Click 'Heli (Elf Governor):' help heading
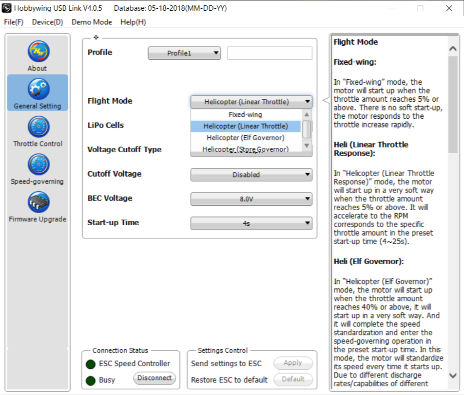This screenshot has height=395, width=464. [x=368, y=261]
